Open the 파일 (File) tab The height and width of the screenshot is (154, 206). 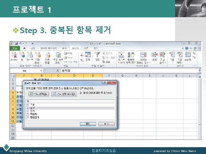(15, 48)
